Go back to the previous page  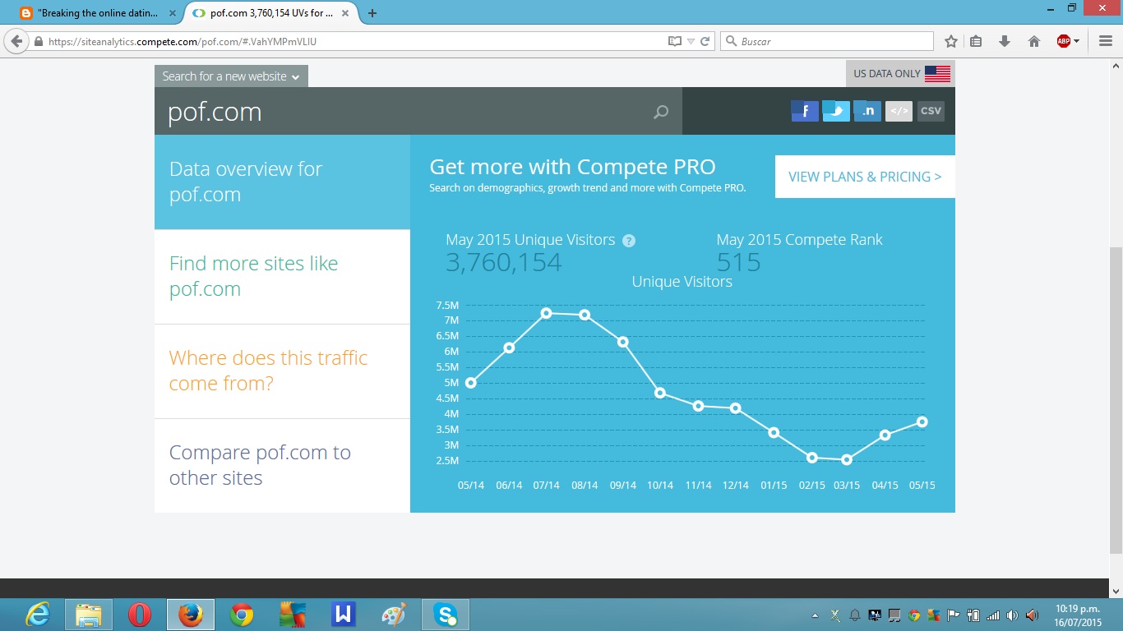(x=16, y=41)
